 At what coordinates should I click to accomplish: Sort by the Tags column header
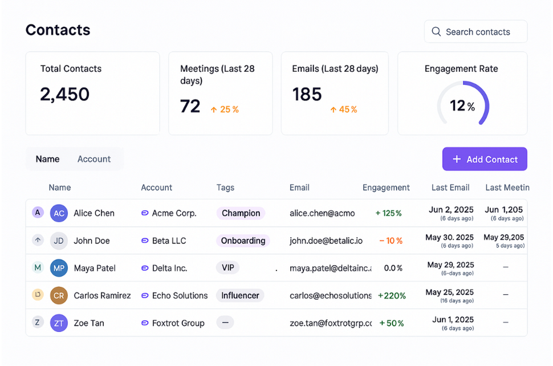225,188
